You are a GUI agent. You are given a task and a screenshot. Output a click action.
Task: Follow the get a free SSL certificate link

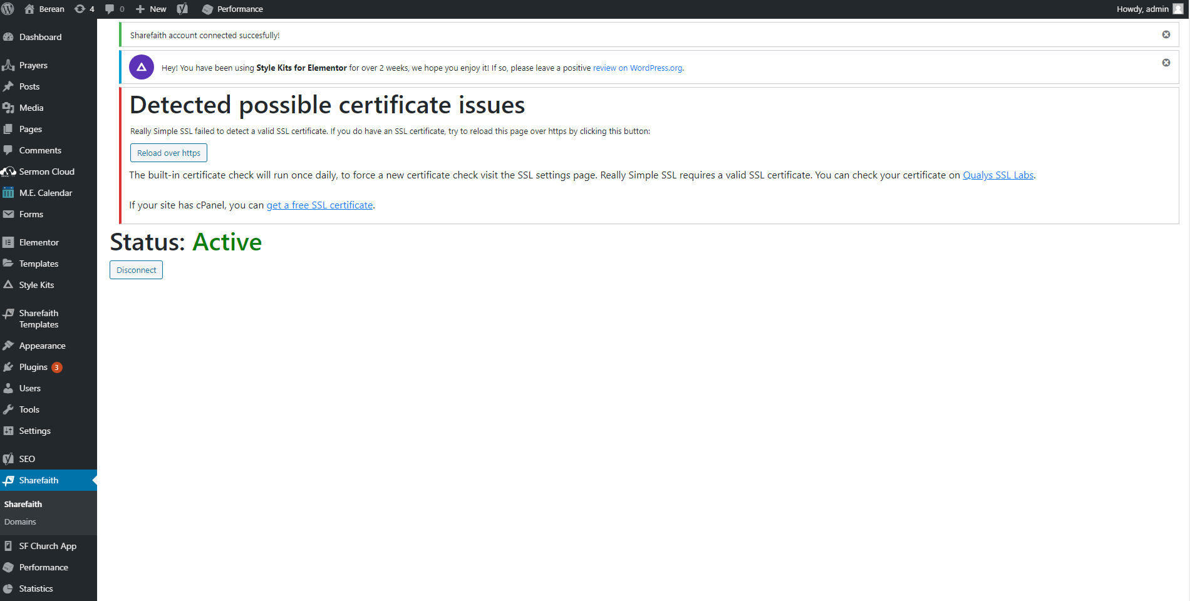319,205
